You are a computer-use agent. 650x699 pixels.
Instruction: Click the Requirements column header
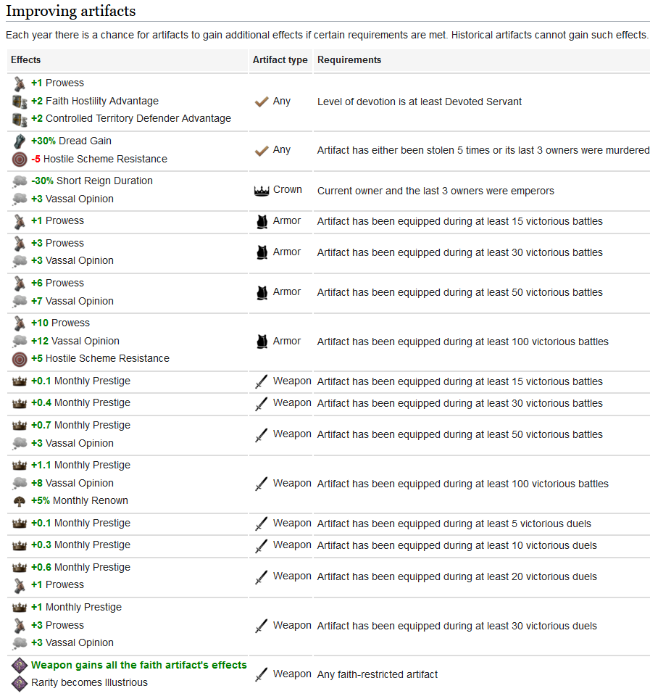(349, 60)
